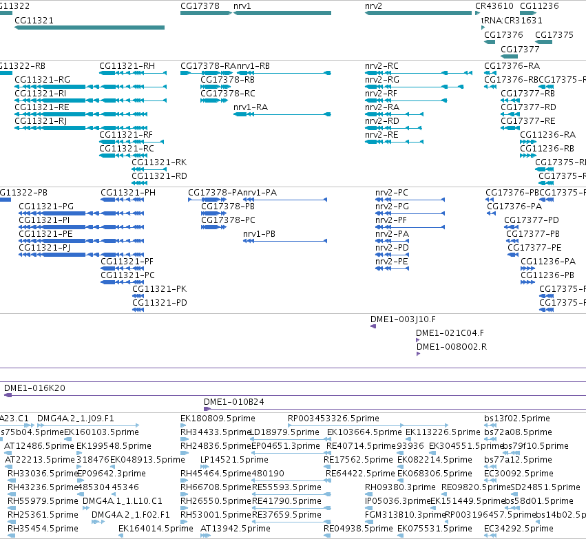Open the CG17377-RD transcript label
586x539 pixels.
click(528, 107)
